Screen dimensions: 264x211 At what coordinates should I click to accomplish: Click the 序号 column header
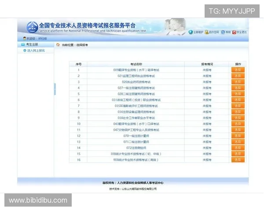[x=78, y=64]
